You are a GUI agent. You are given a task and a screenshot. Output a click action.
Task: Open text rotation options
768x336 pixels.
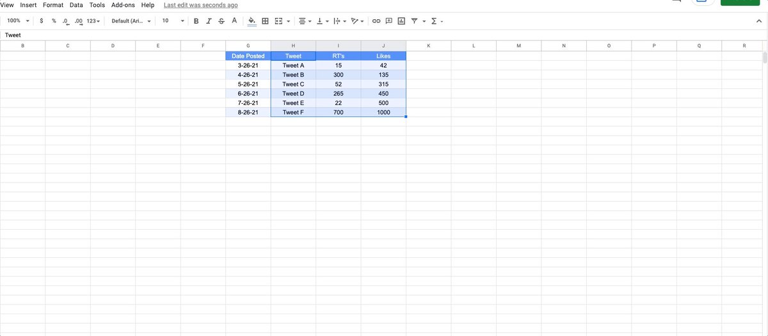click(357, 21)
